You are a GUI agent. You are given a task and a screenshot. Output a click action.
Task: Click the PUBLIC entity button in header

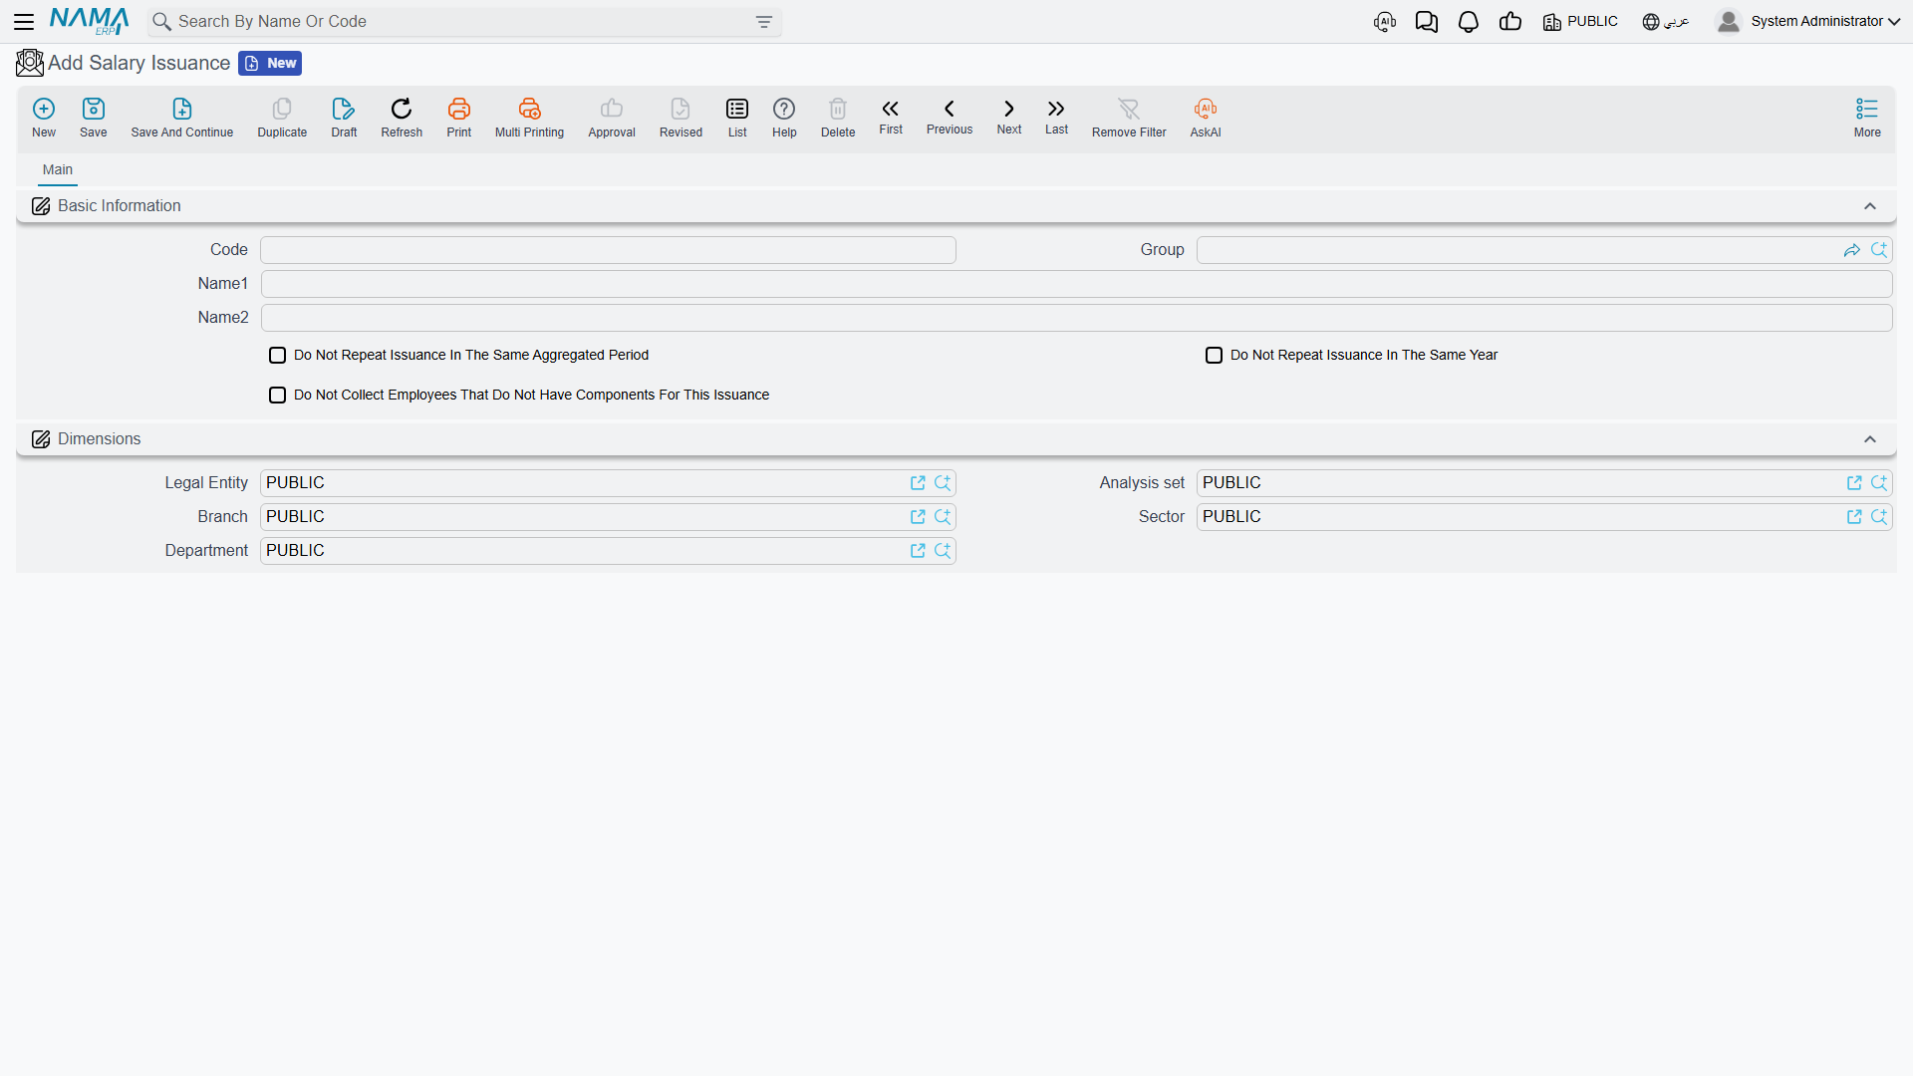tap(1580, 22)
